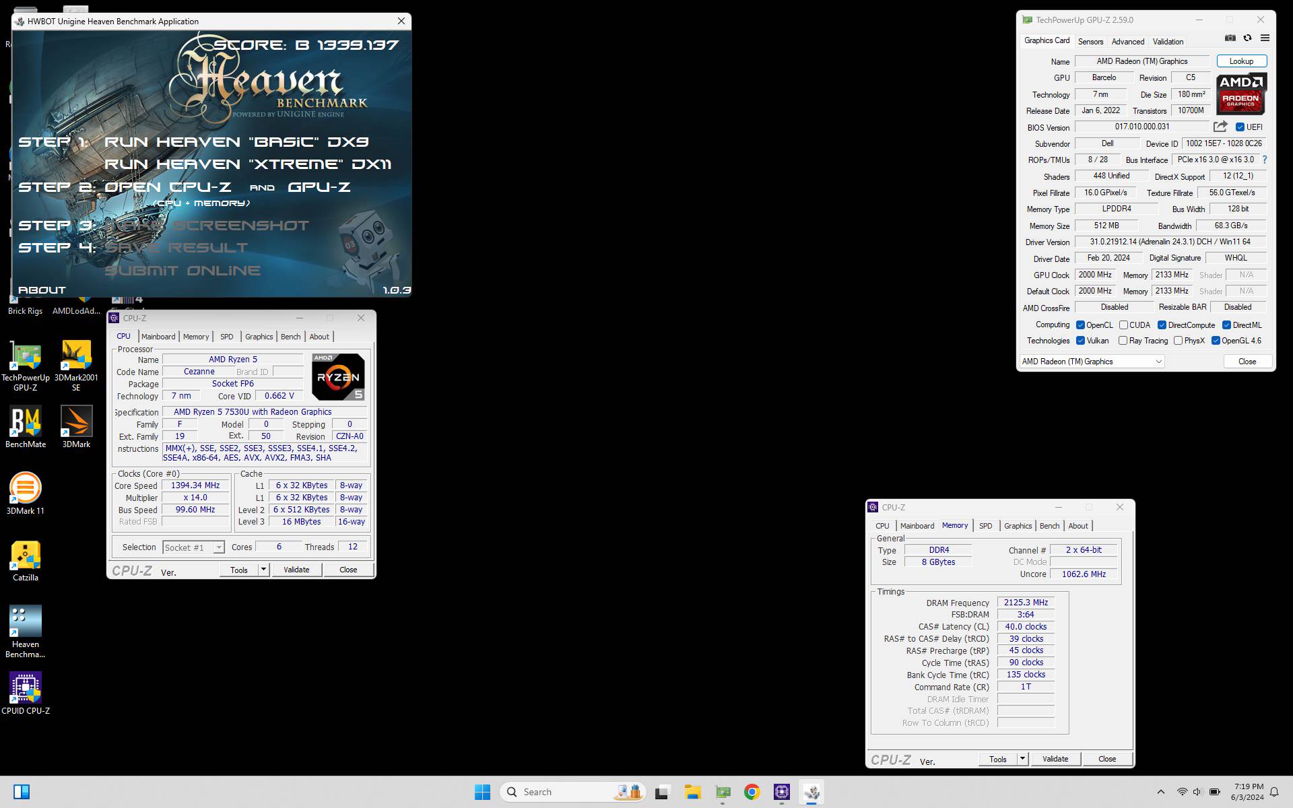This screenshot has height=808, width=1293.
Task: Switch to GPU-Z Advanced tab
Action: pyautogui.click(x=1128, y=42)
